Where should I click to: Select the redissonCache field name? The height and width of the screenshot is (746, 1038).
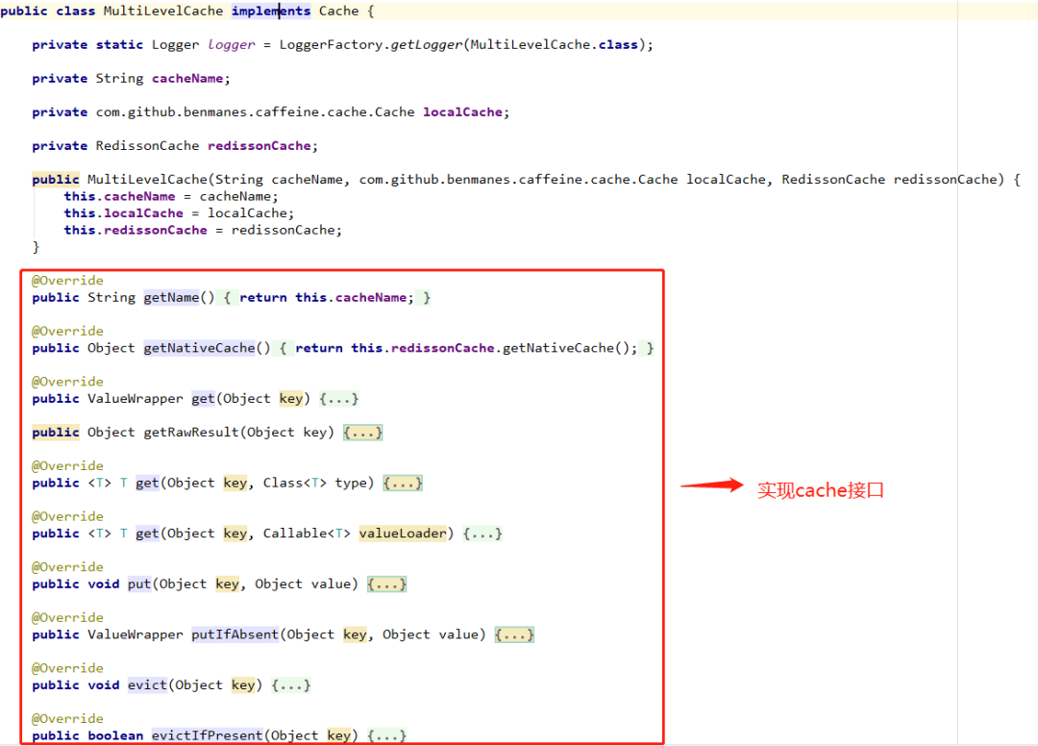(259, 145)
